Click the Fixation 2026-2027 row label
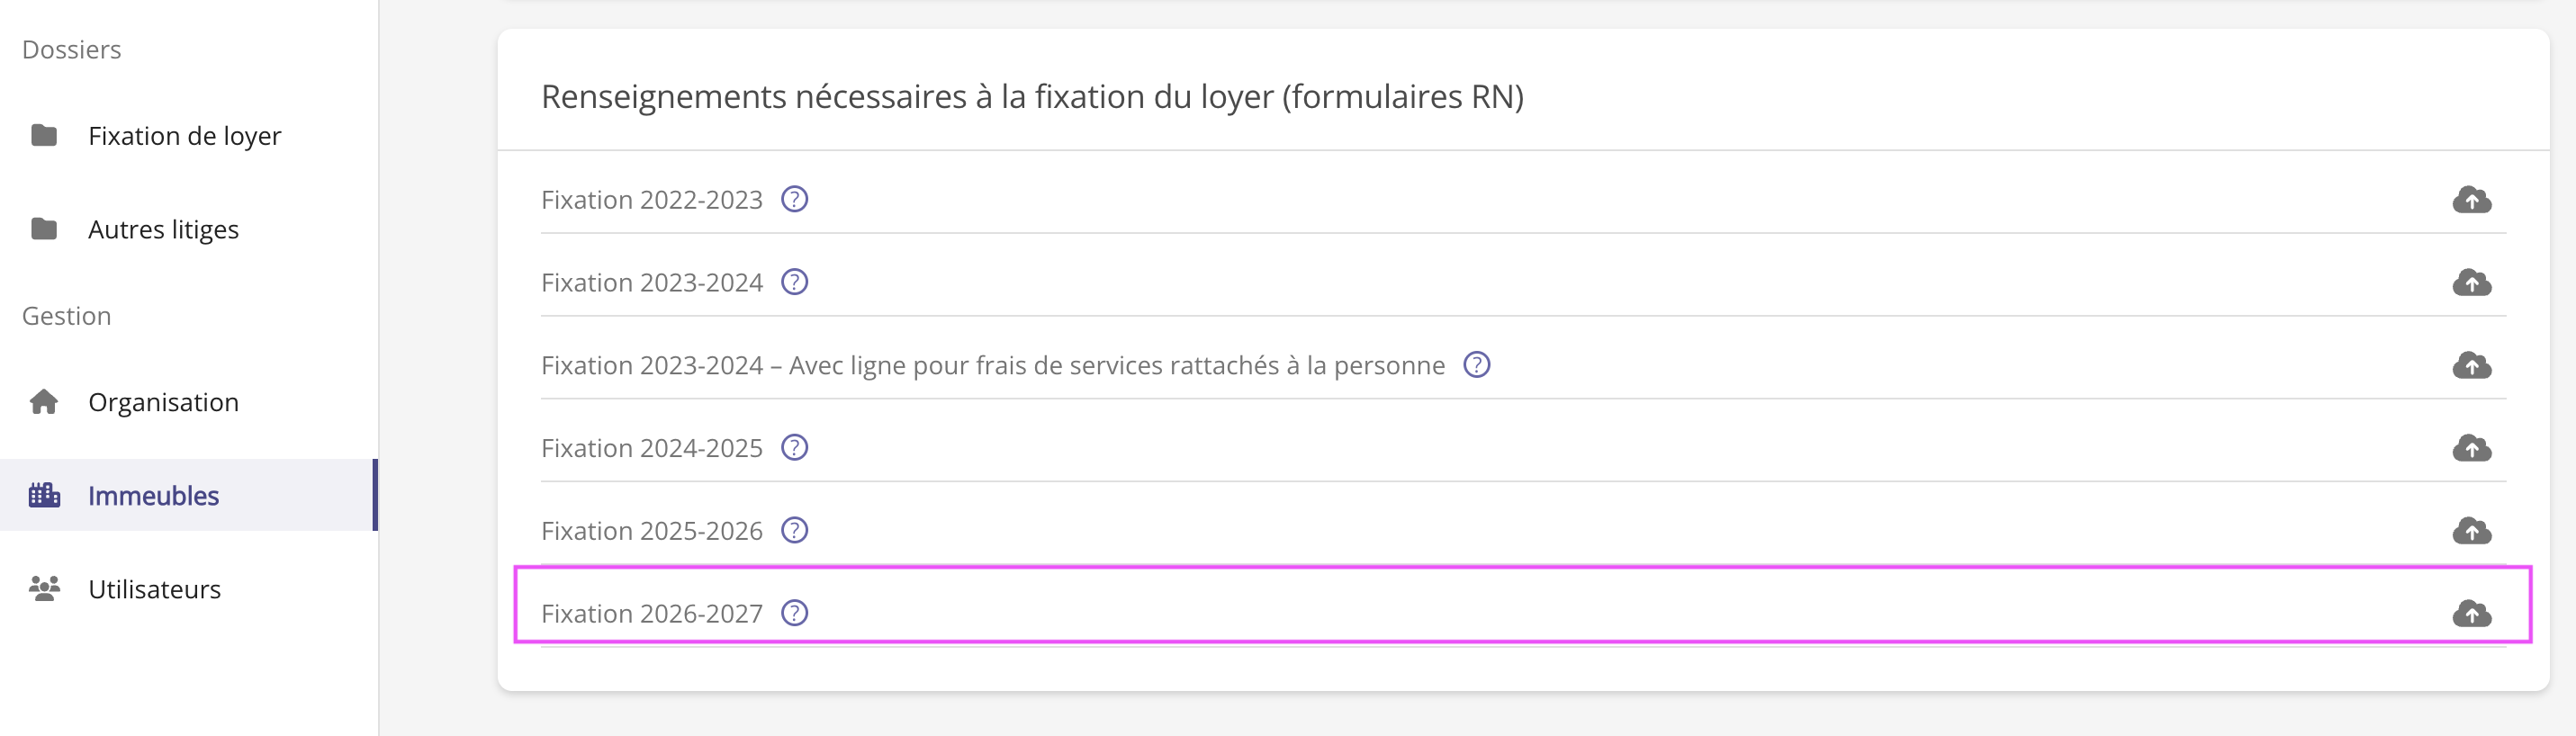The height and width of the screenshot is (736, 2576). 651,614
